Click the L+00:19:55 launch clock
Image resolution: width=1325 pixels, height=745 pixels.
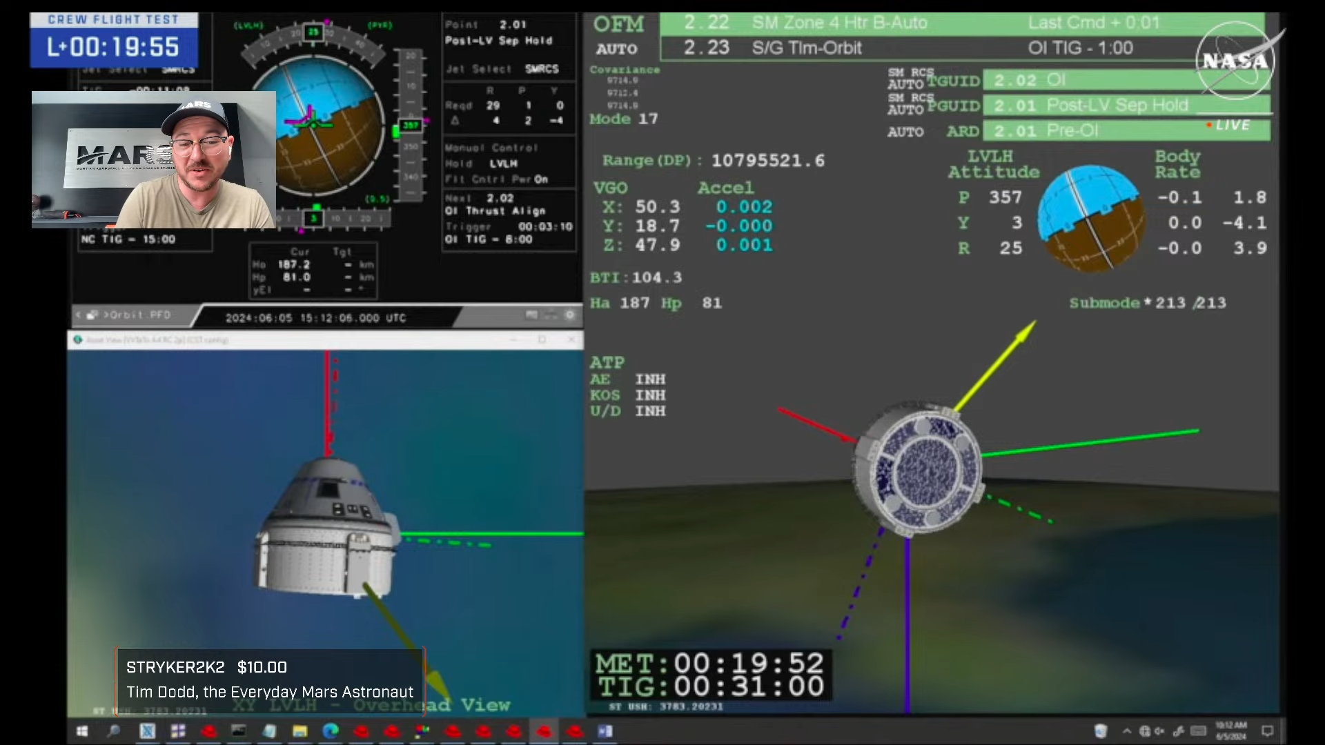click(x=113, y=47)
